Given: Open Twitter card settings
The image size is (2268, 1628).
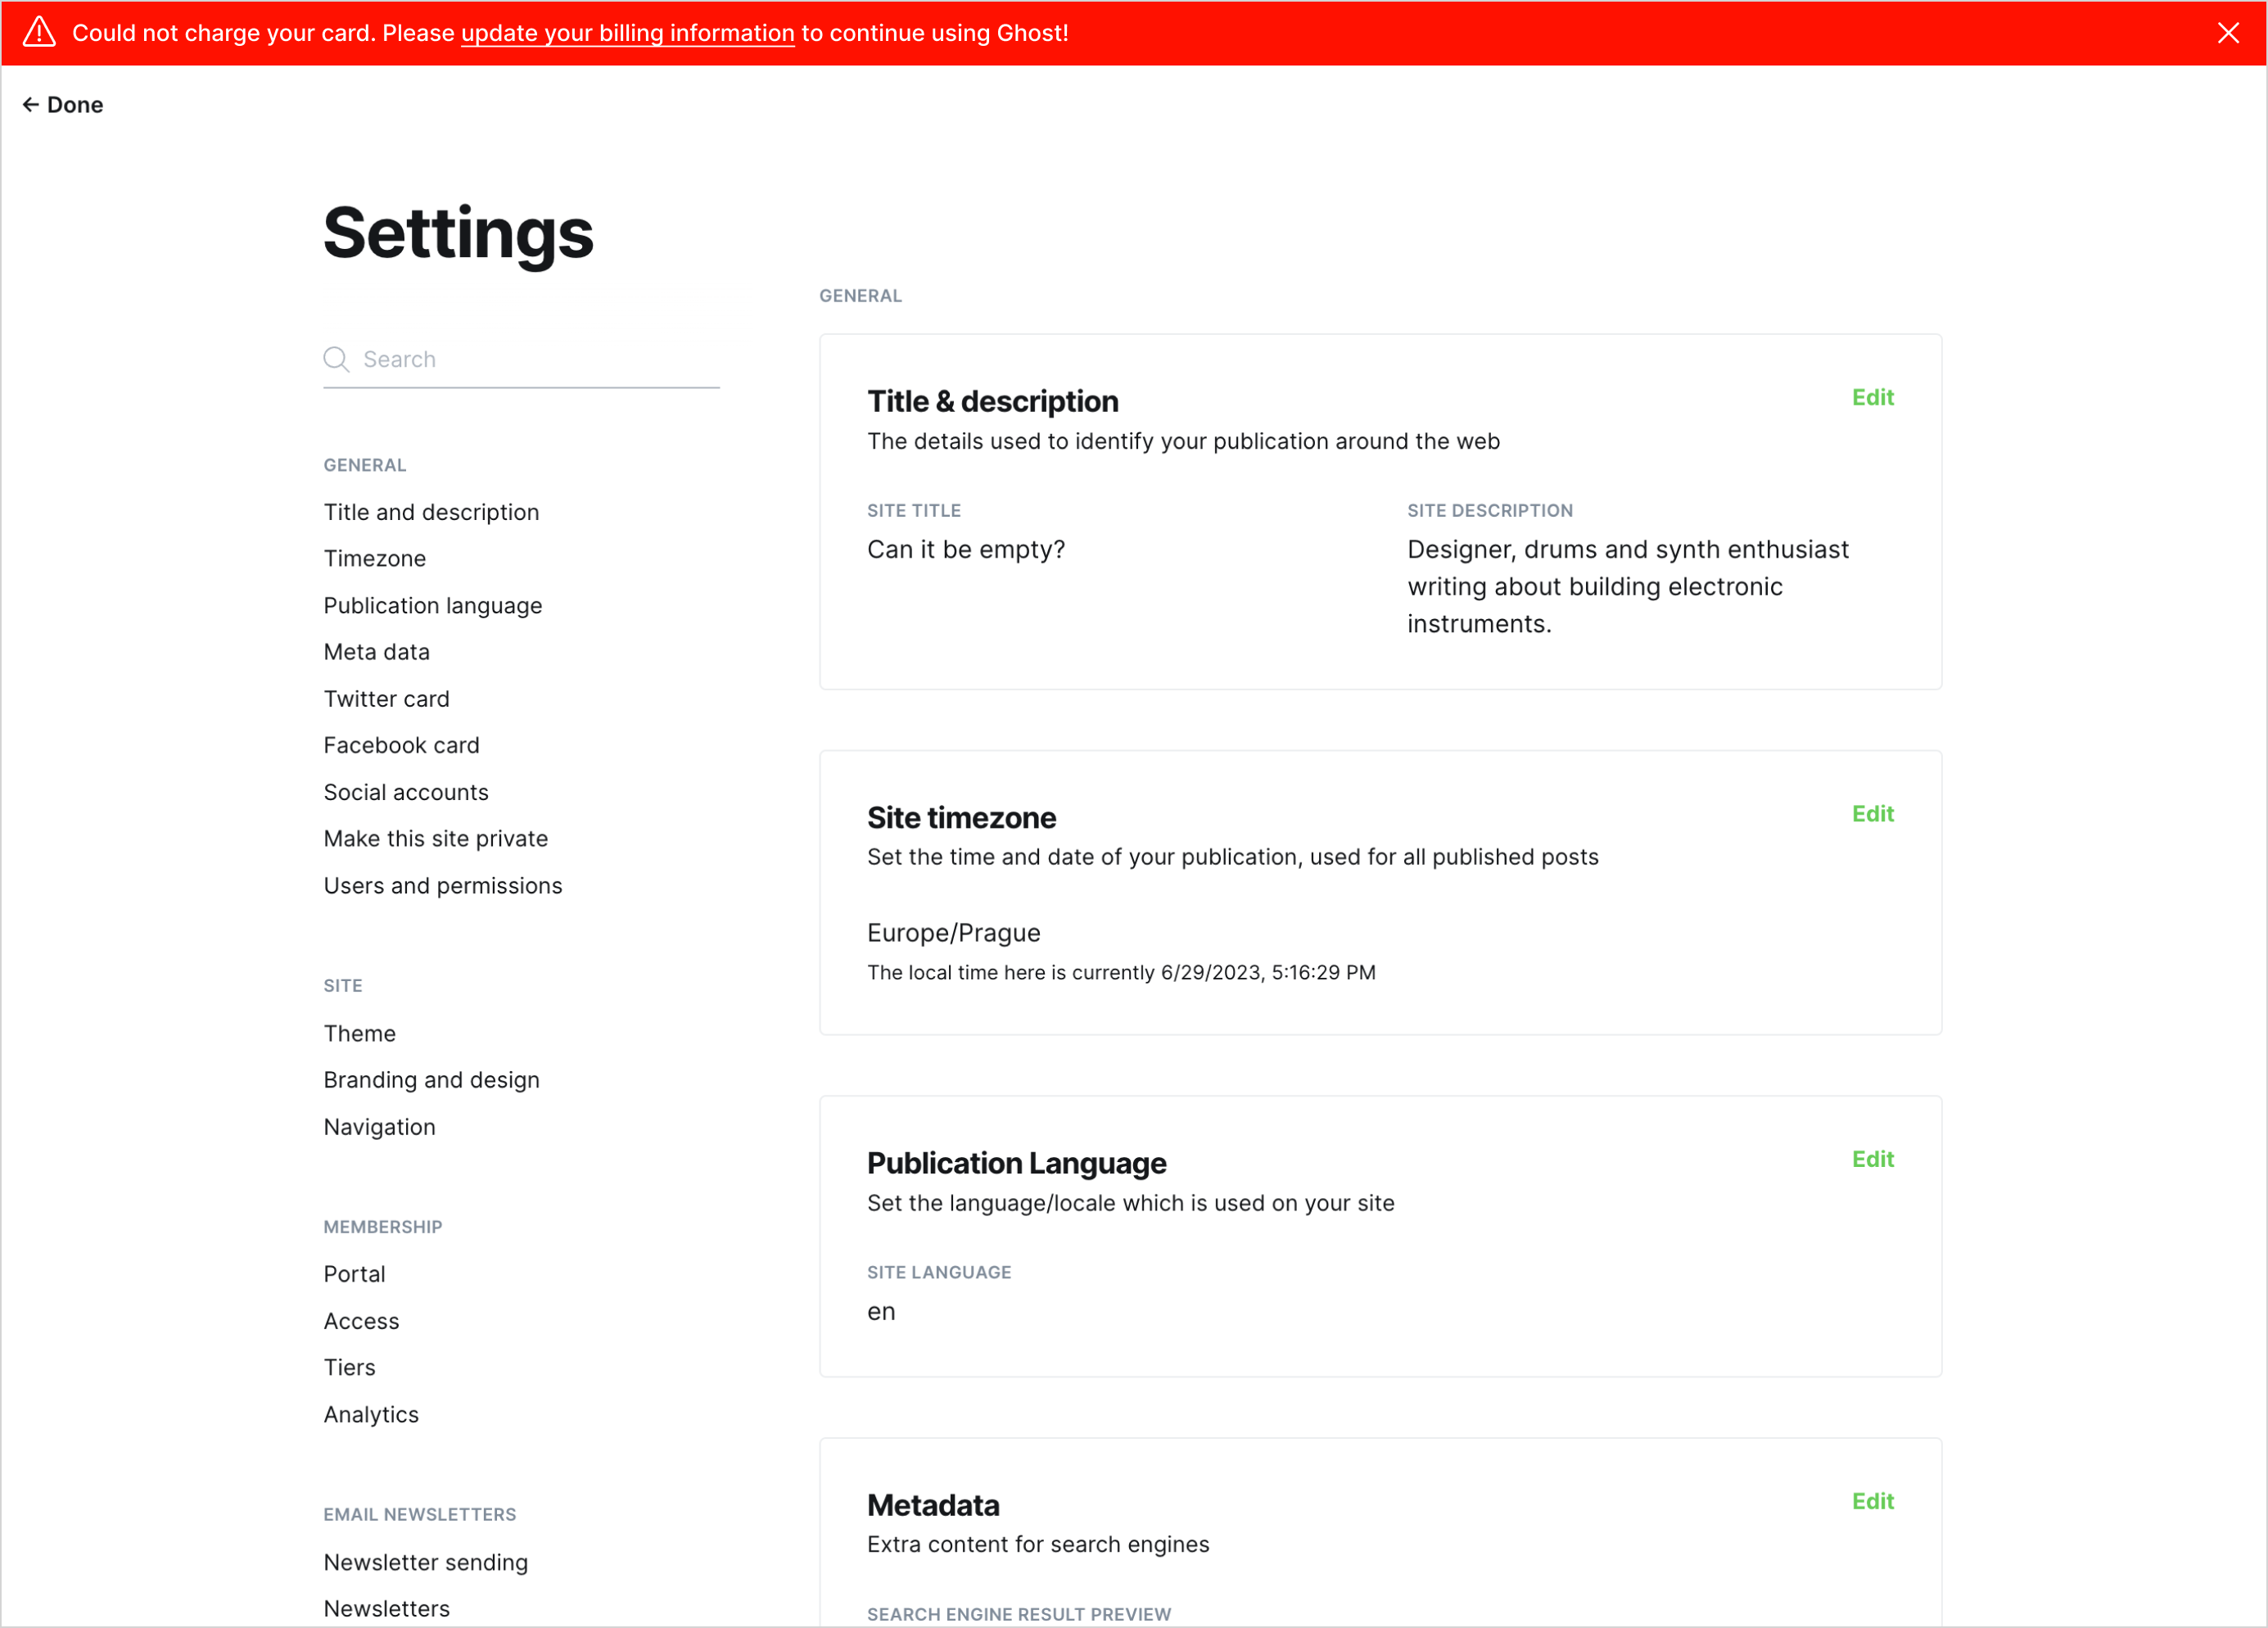Looking at the screenshot, I should pyautogui.click(x=386, y=698).
